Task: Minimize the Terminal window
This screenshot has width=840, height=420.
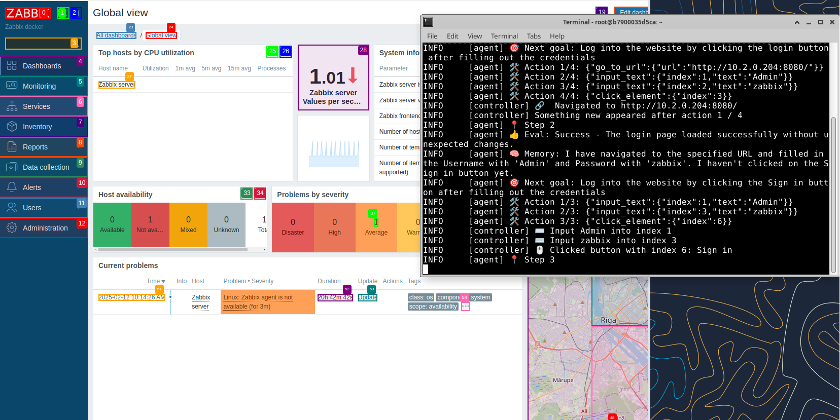Action: tap(809, 22)
